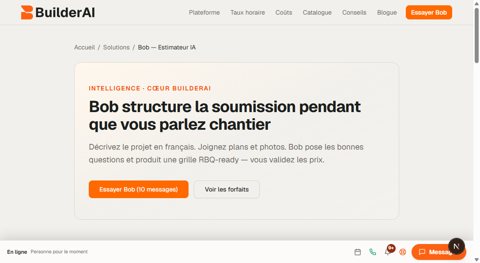Click the INTELLIGENCE · CŒUR BUILDERAI label
The height and width of the screenshot is (263, 480).
[x=150, y=88]
